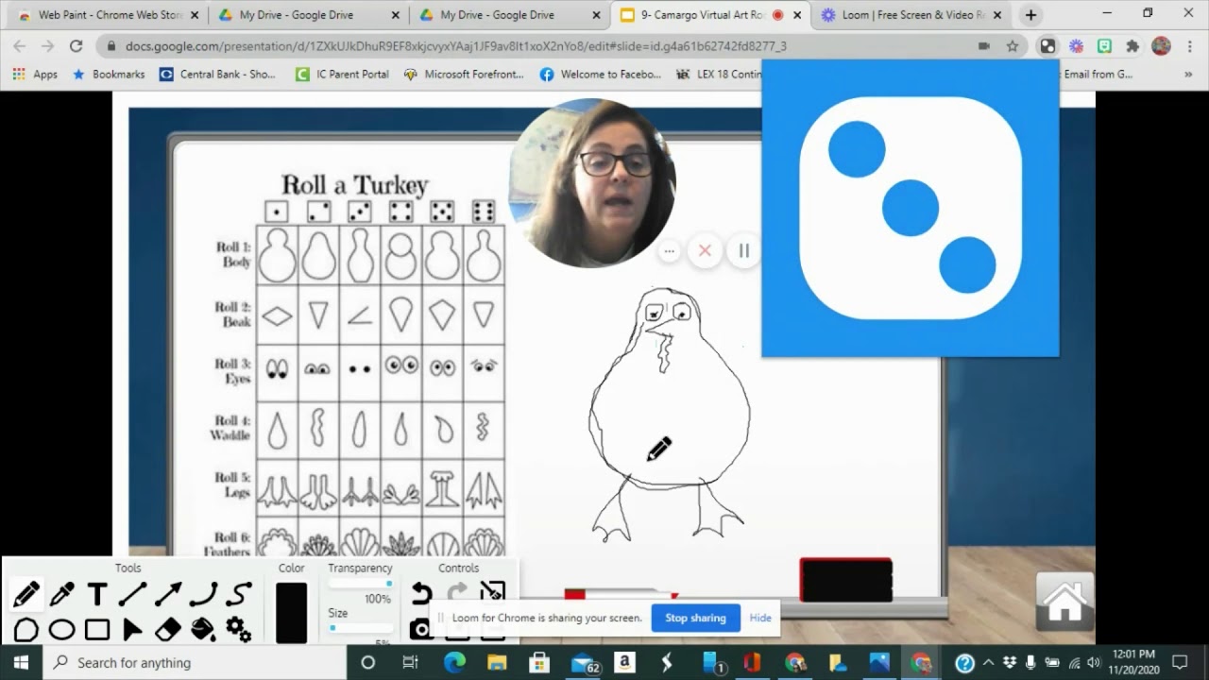Open a new browser tab

pos(1030,15)
